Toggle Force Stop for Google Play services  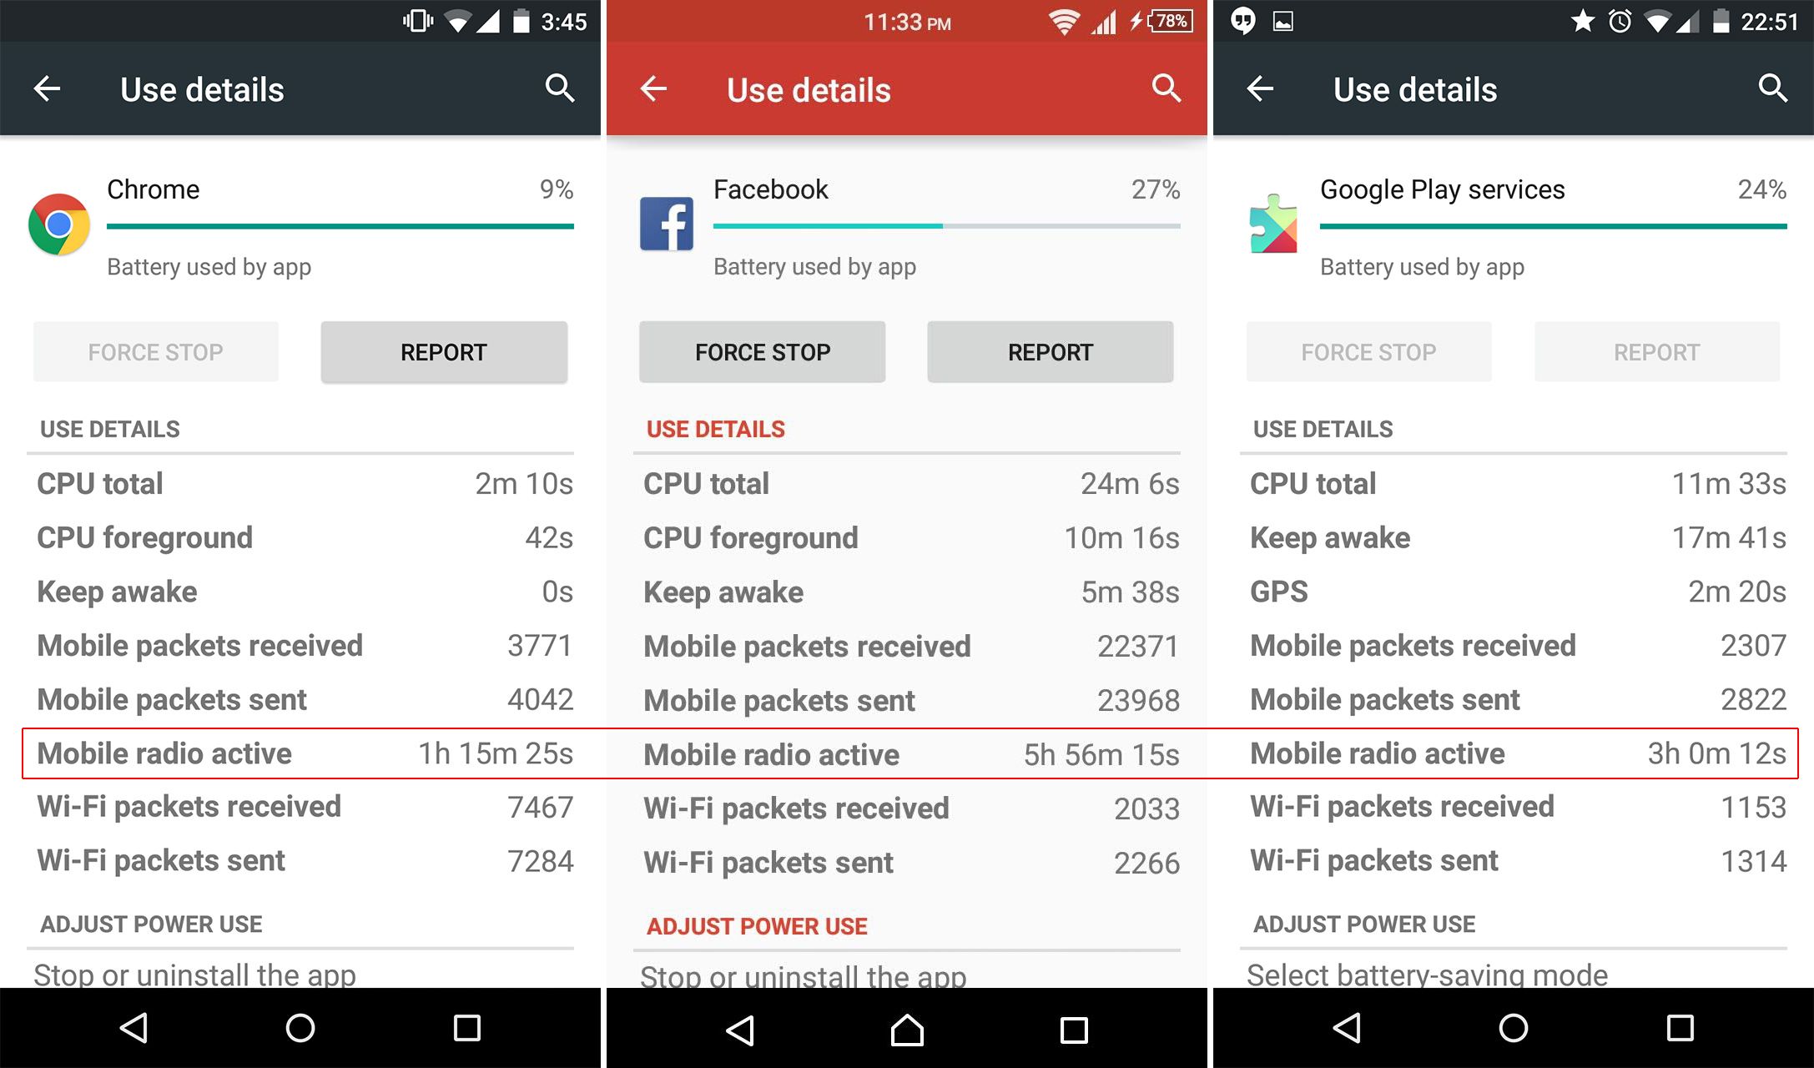tap(1372, 354)
